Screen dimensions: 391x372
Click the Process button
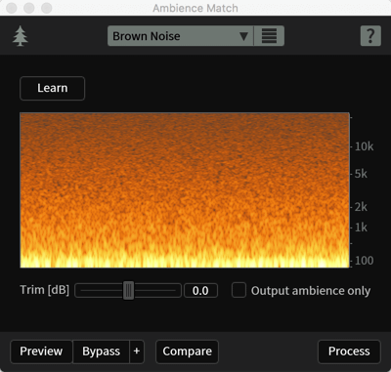tap(349, 351)
